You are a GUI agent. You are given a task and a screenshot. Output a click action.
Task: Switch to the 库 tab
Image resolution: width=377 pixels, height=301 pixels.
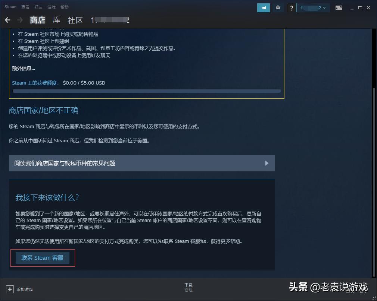[x=56, y=20]
